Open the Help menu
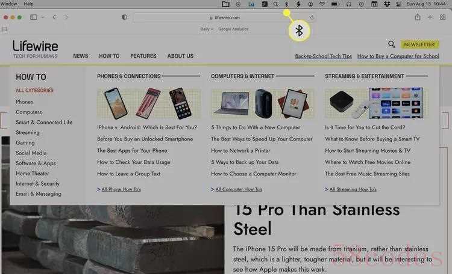 (28, 4)
